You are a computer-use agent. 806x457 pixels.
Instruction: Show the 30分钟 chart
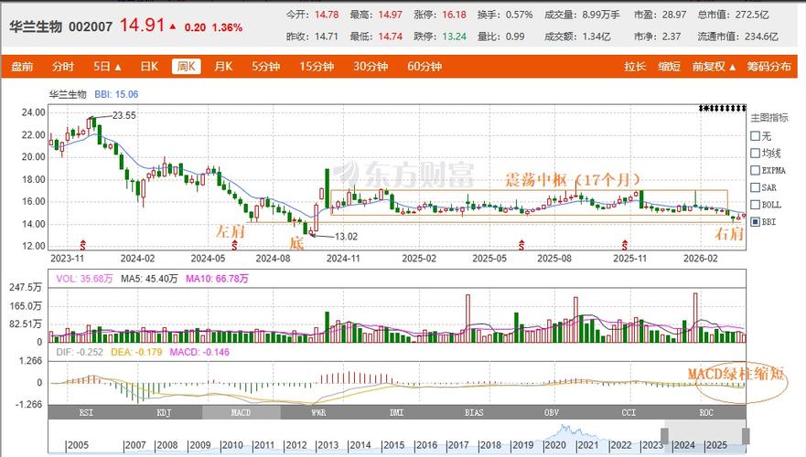pyautogui.click(x=371, y=67)
